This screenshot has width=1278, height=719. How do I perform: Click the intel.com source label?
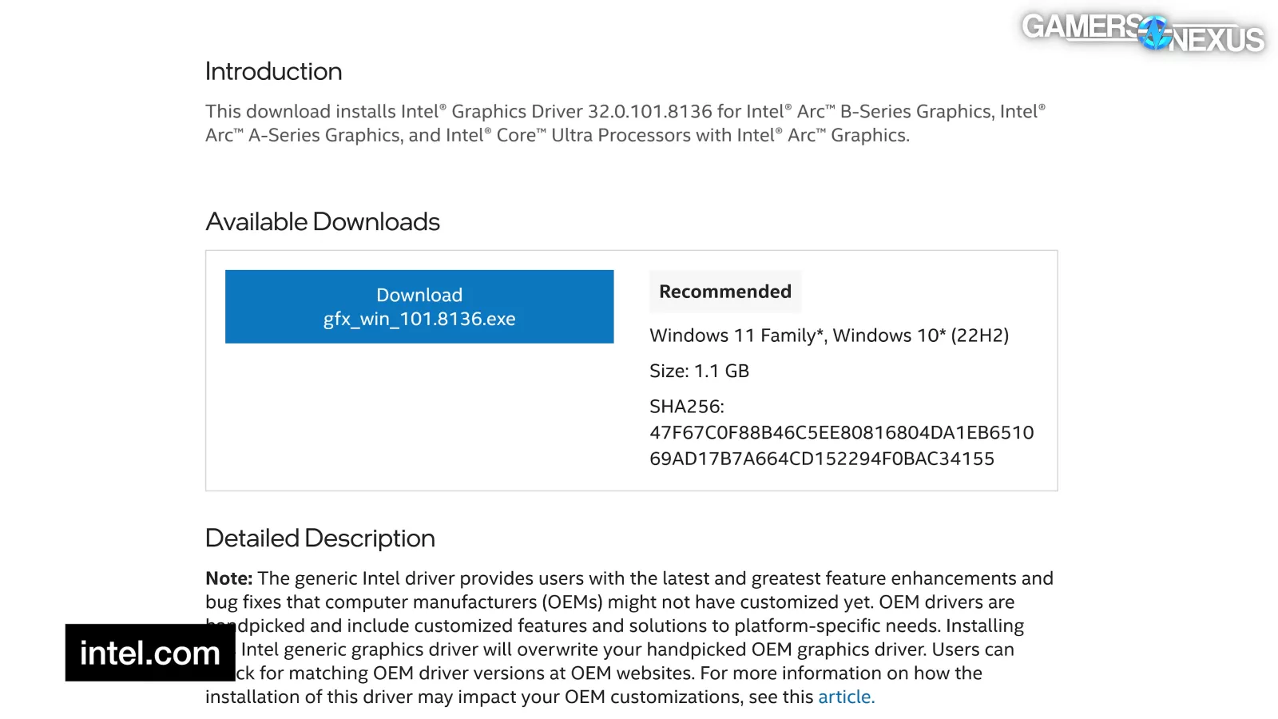pos(150,653)
